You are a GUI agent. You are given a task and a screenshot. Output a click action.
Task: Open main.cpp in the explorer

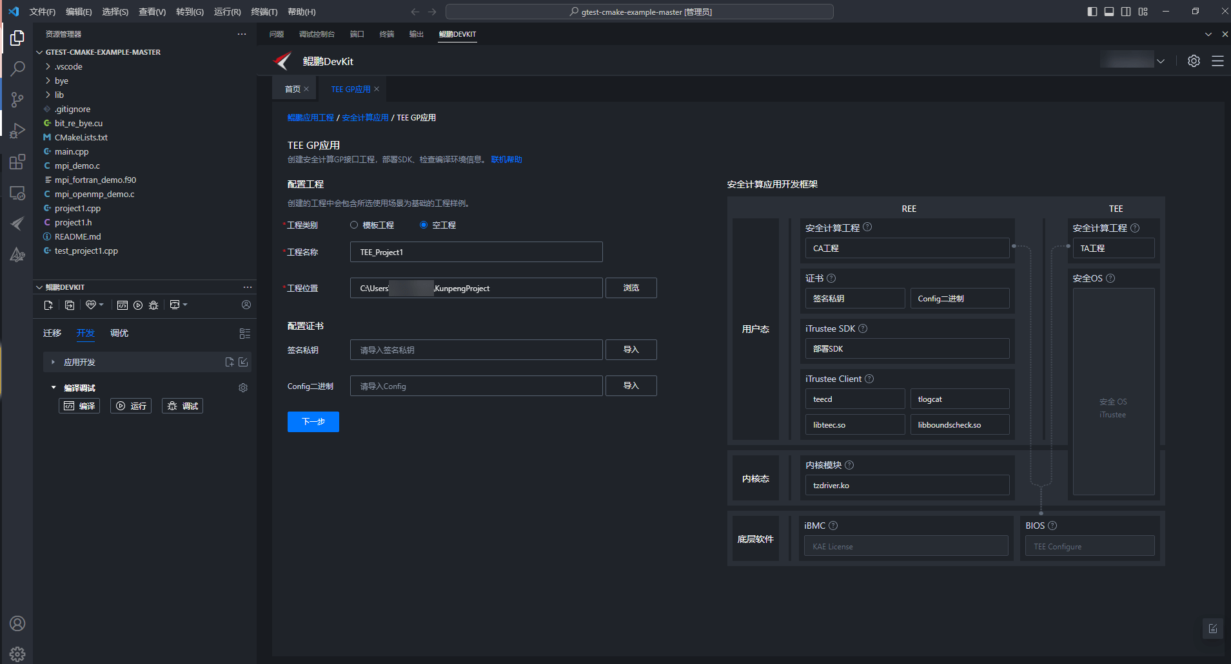pos(72,151)
